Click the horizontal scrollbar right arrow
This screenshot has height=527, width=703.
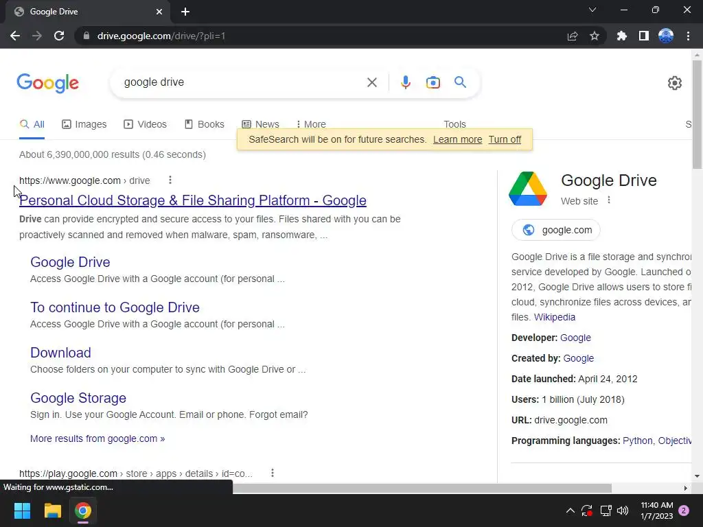point(685,488)
